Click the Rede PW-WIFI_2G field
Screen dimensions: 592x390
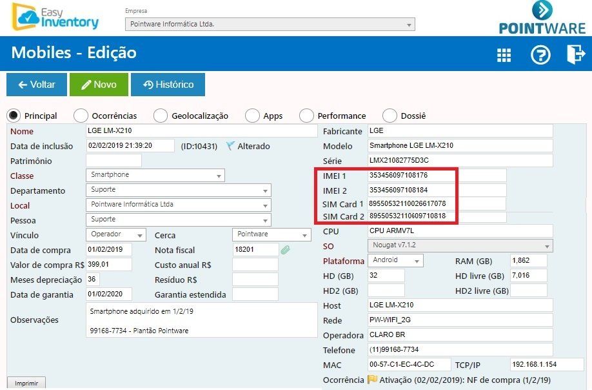[x=460, y=320]
